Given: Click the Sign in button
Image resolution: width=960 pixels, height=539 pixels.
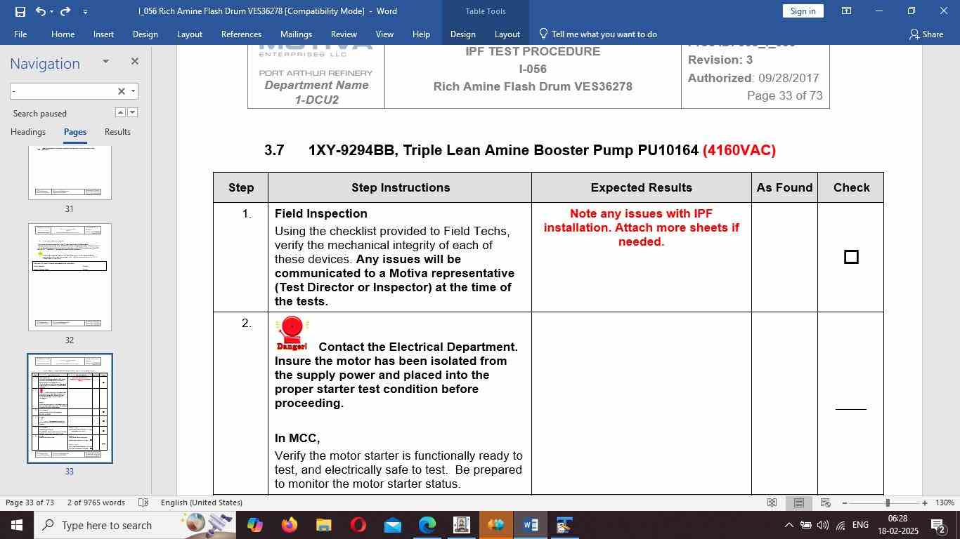Looking at the screenshot, I should point(803,11).
